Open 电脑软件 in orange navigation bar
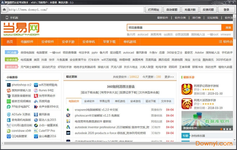237x150 pixels. click(27, 42)
